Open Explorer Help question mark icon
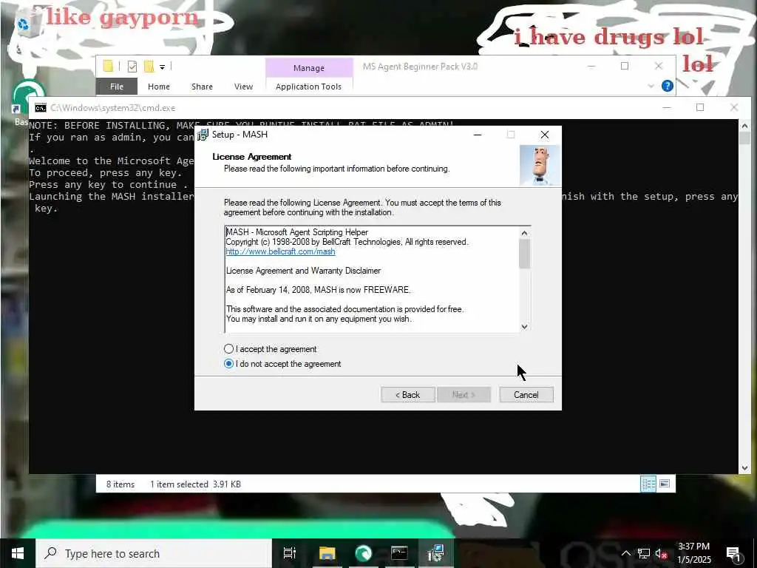 pyautogui.click(x=668, y=86)
